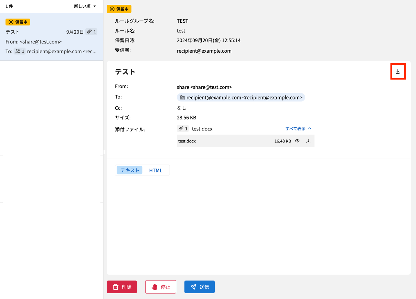Switch to the HTML view tab
The height and width of the screenshot is (299, 416).
[156, 170]
